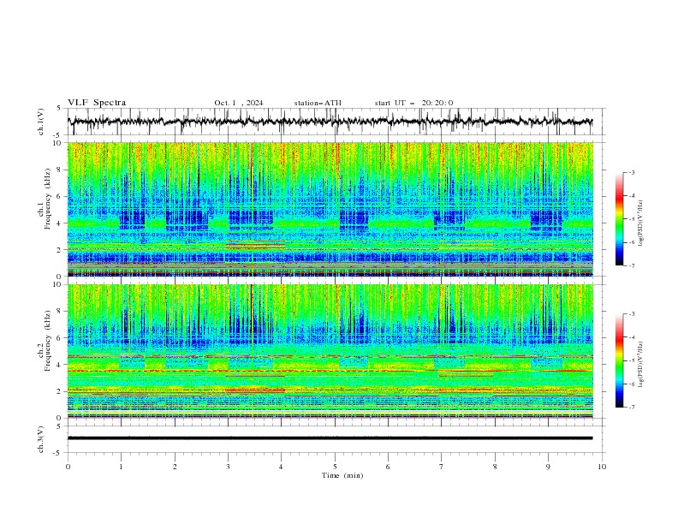The height and width of the screenshot is (524, 678).
Task: Click the ch.1 PSD color scale bar
Action: (619, 219)
